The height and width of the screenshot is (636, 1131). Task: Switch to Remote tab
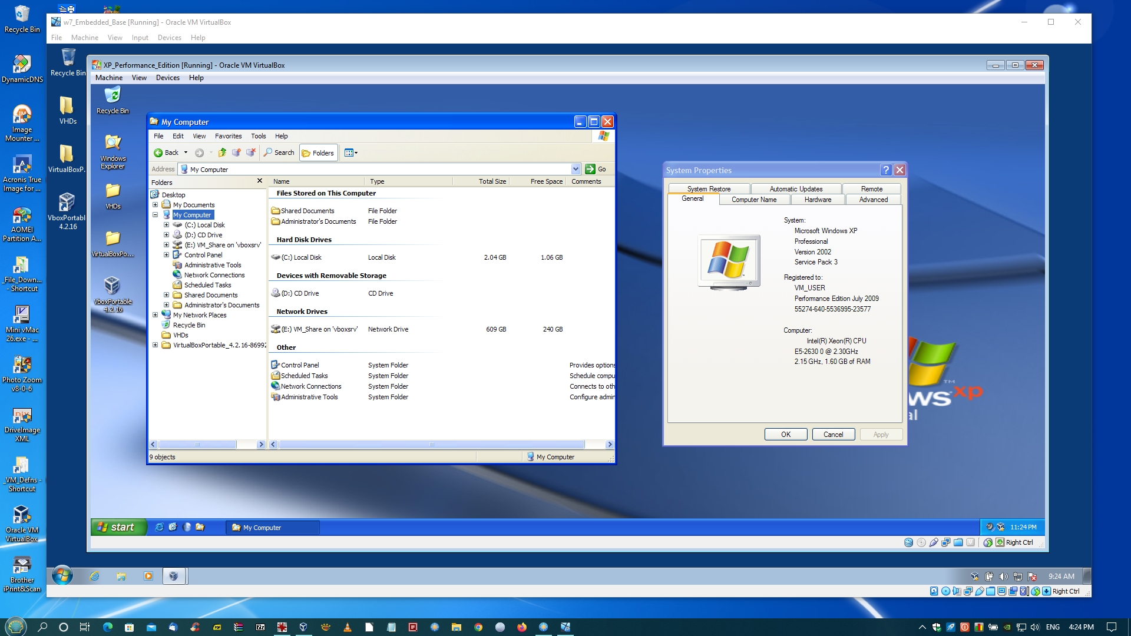point(871,189)
